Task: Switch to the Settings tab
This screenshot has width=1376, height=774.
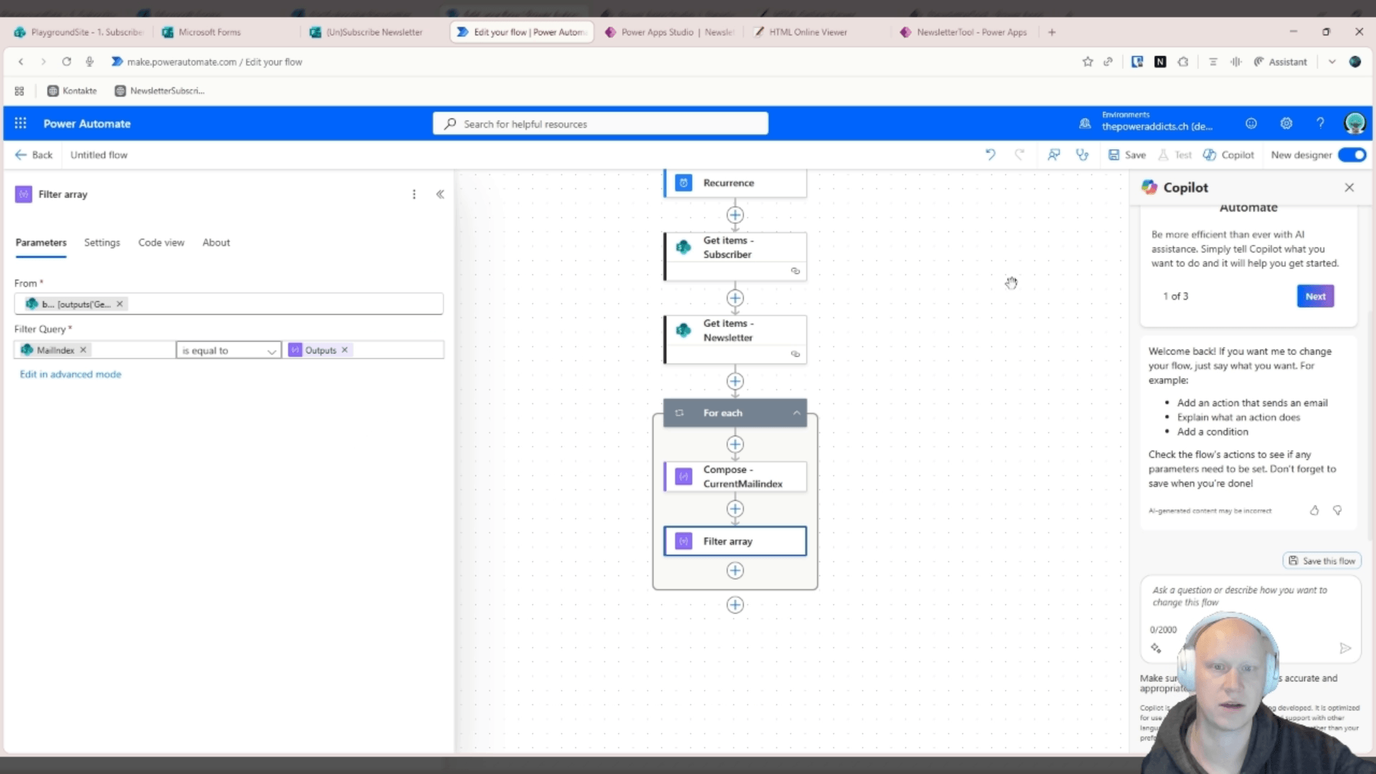Action: coord(102,242)
